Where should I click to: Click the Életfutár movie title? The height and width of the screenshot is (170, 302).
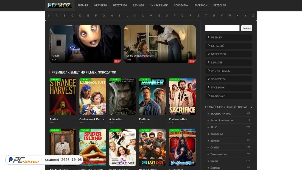coord(144,119)
